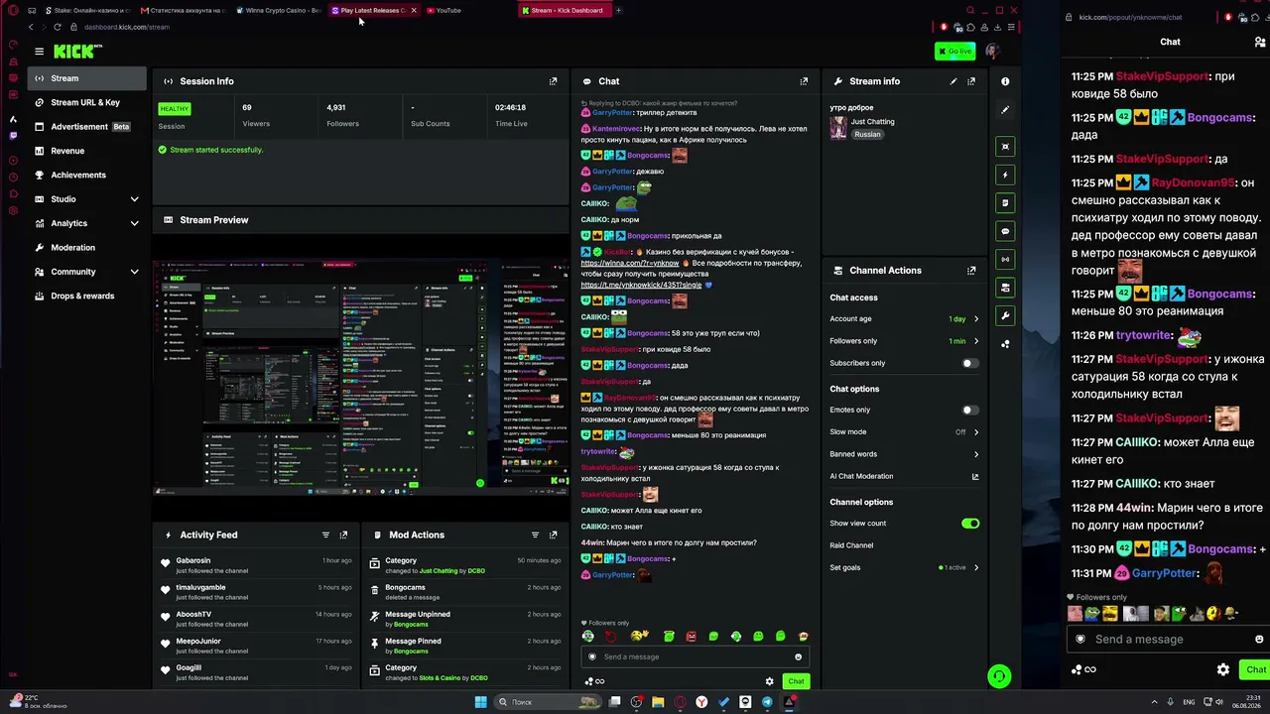
Task: Open the t.me/ynknowkick link in chat
Action: click(641, 285)
